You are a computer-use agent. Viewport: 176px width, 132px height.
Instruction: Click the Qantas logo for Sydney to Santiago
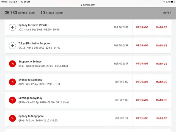[12, 82]
